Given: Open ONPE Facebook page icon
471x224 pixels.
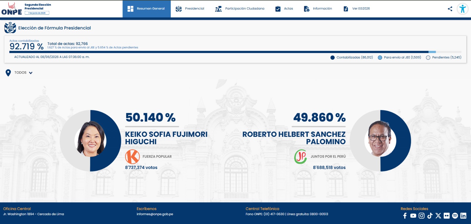Looking at the screenshot, I should tap(405, 216).
